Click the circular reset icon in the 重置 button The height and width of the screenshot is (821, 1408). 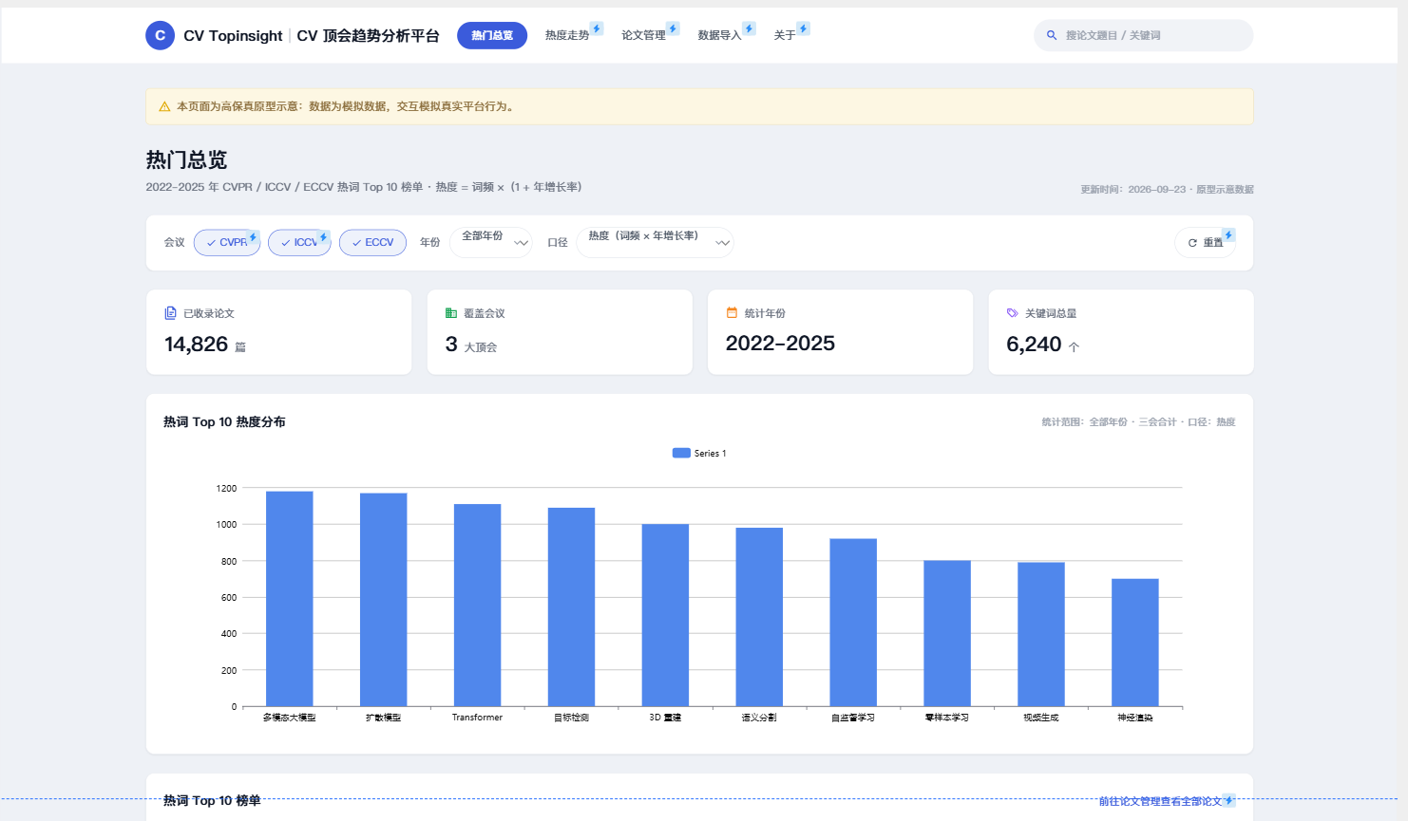(x=1192, y=243)
